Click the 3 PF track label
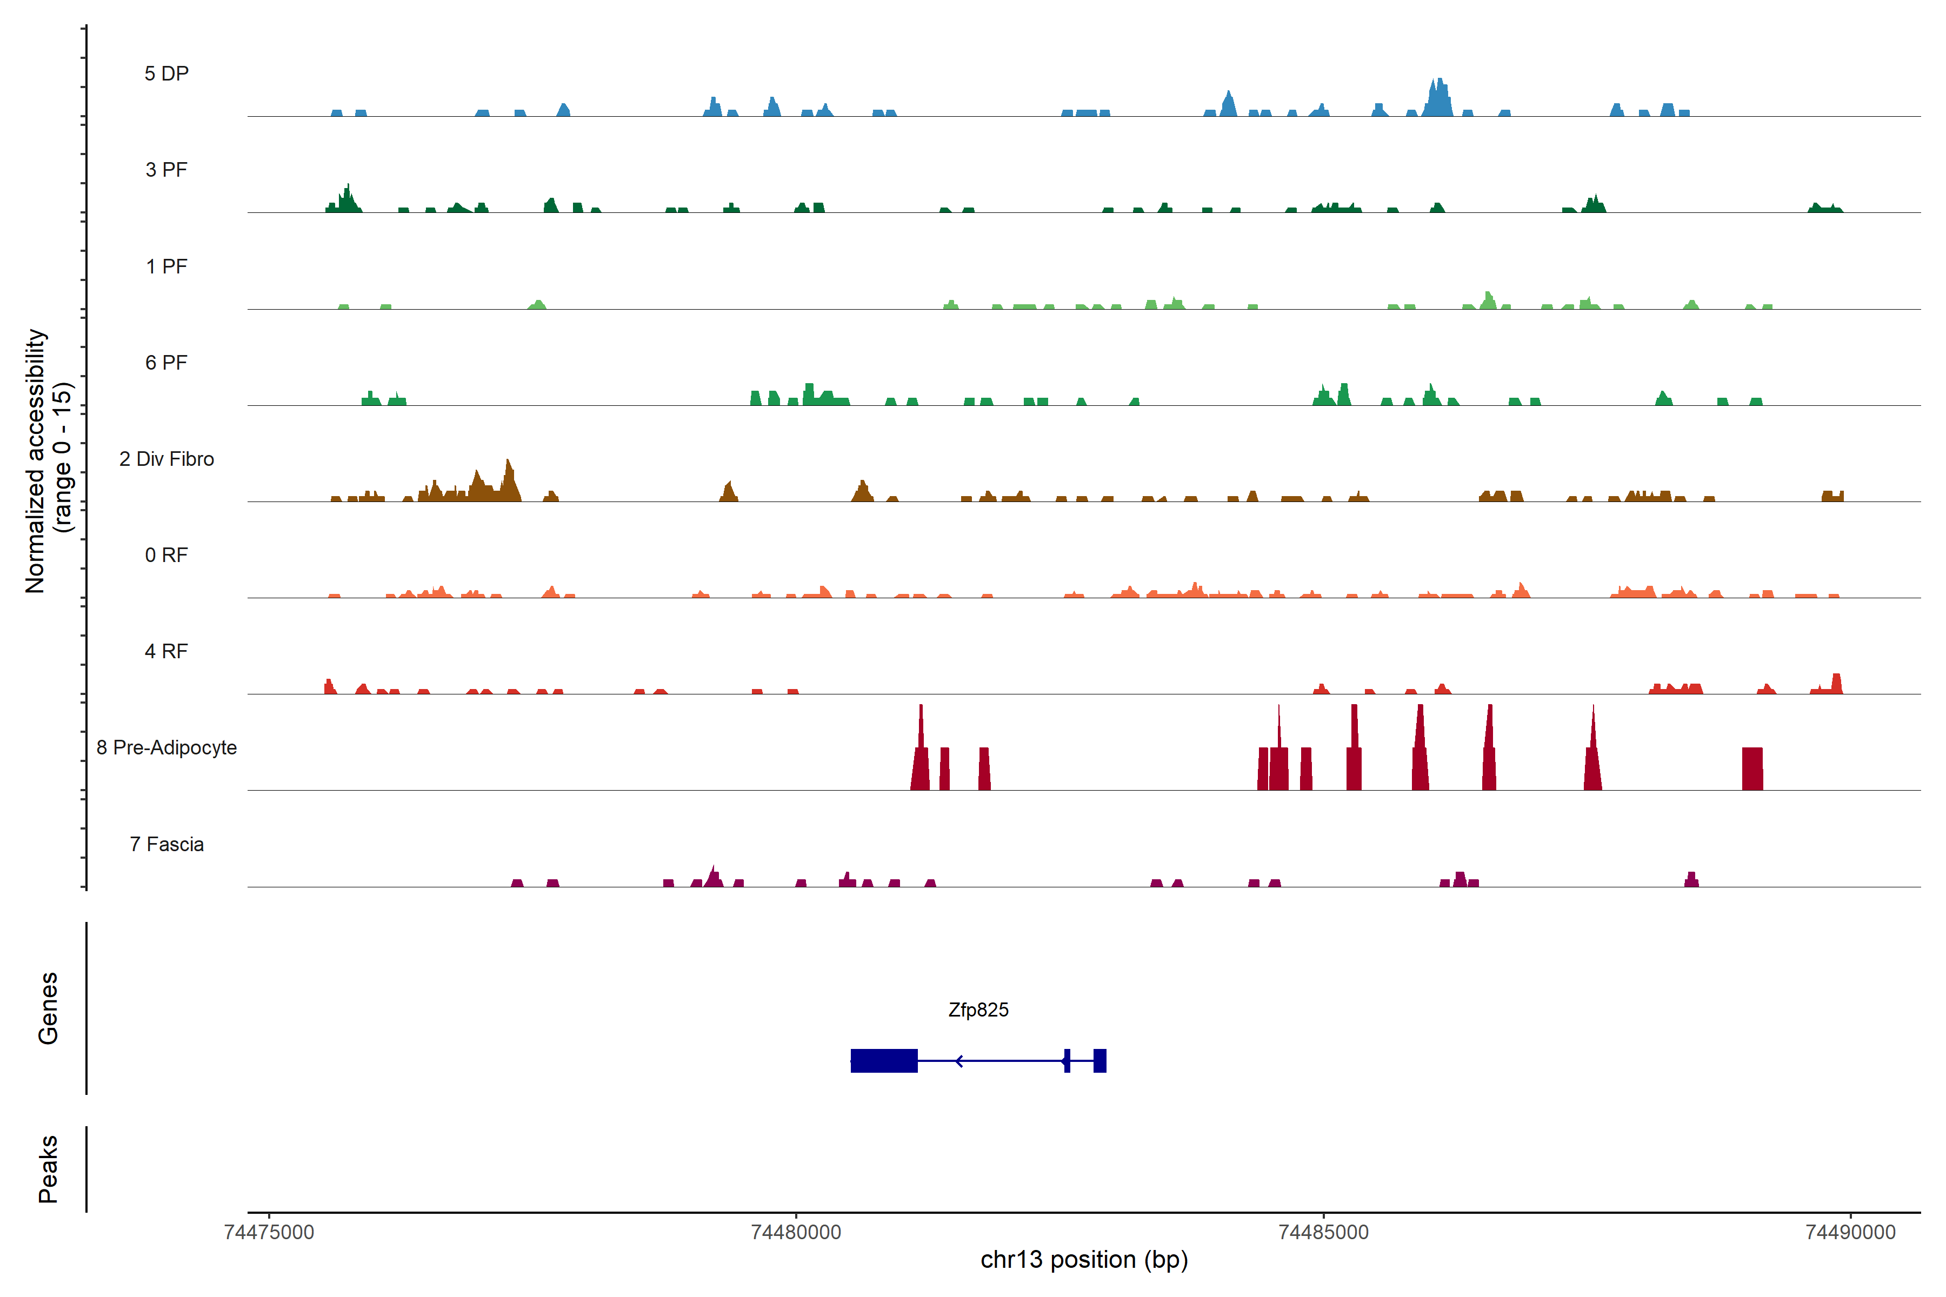Screen dimensions: 1946x1297 pyautogui.click(x=166, y=170)
